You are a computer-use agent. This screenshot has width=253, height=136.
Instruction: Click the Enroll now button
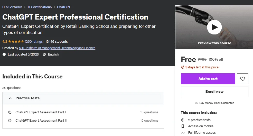(x=214, y=92)
